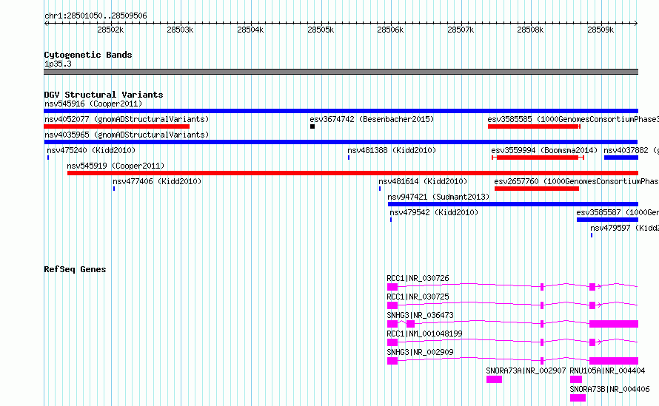The width and height of the screenshot is (659, 406).
Task: Click the esv3674742 (Besenbacher2015) label
Action: (372, 119)
